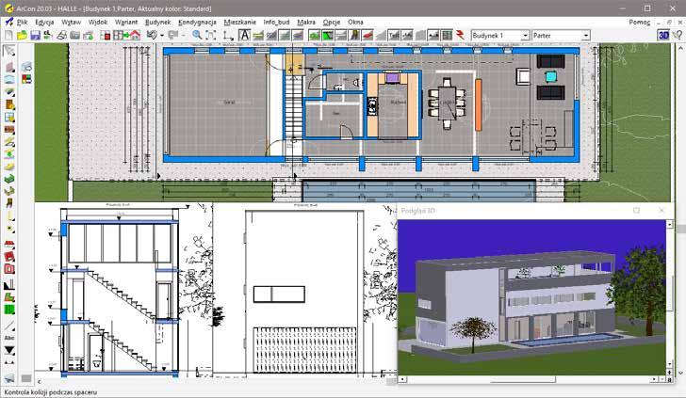This screenshot has height=398, width=686.
Task: Click the zoom-to-fit frame icon
Action: [210, 36]
